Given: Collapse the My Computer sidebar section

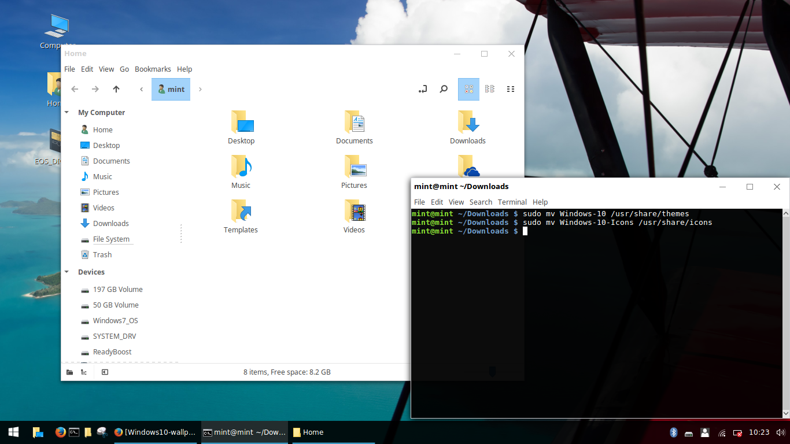Looking at the screenshot, I should click(x=66, y=112).
